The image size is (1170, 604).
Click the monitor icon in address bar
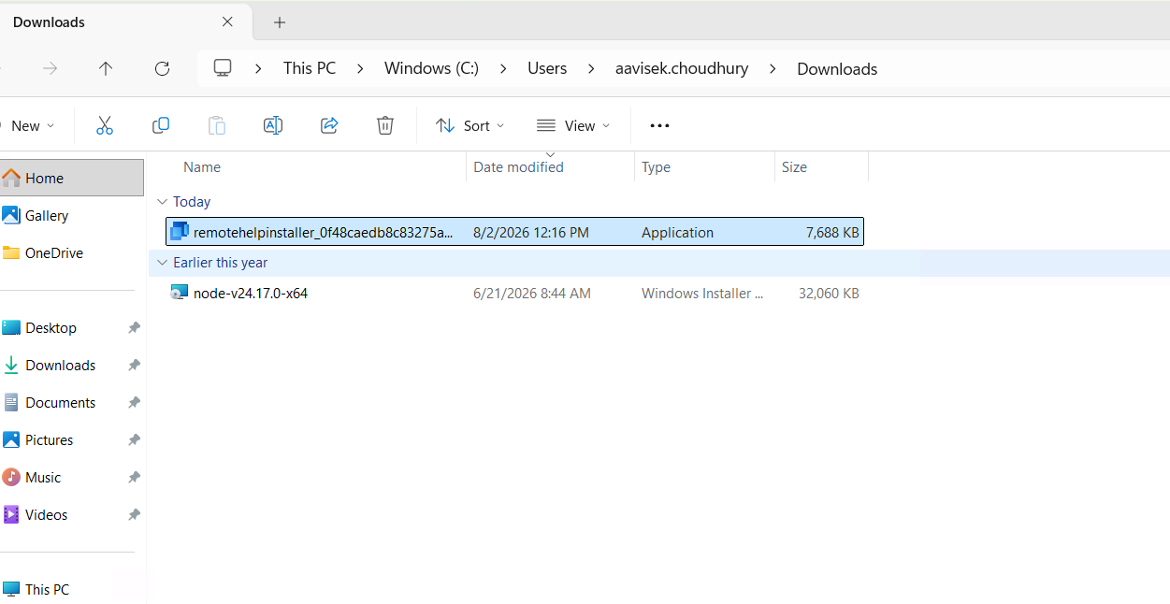(223, 68)
